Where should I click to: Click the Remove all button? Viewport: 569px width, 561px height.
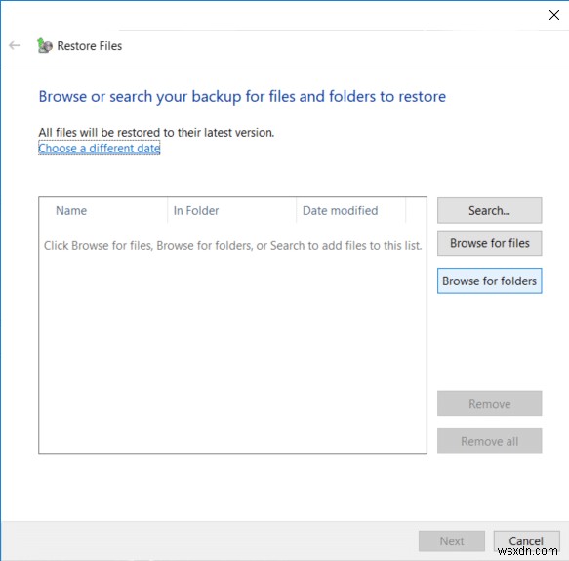click(489, 441)
